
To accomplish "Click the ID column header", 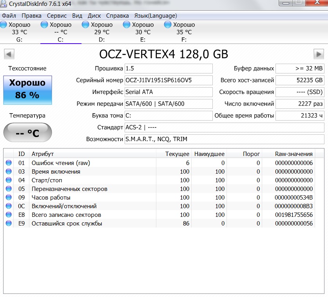I will [x=21, y=154].
